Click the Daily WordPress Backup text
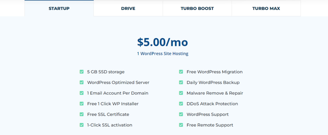 (x=213, y=83)
